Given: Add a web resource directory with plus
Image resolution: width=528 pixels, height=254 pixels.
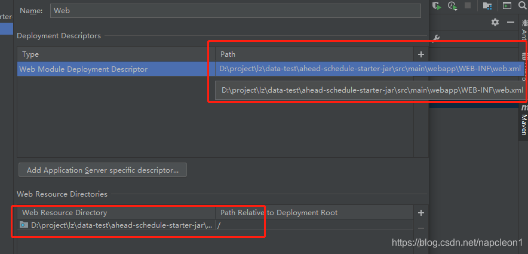Looking at the screenshot, I should pyautogui.click(x=420, y=213).
